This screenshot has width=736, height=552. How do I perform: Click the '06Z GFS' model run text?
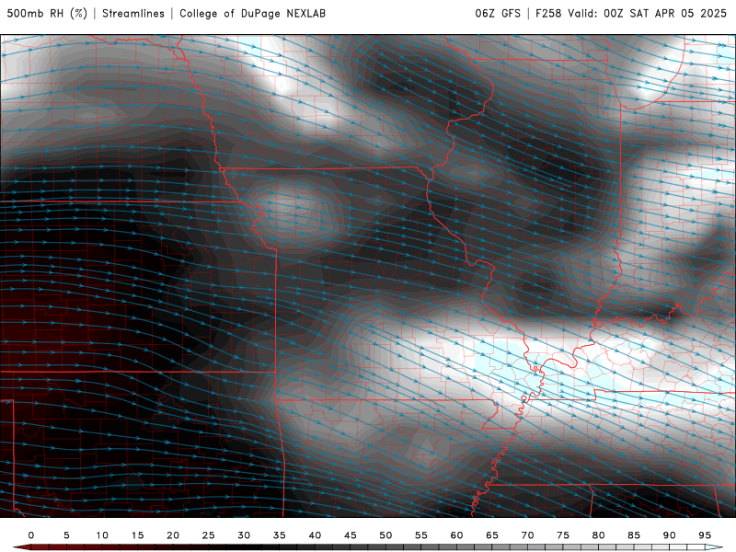498,14
